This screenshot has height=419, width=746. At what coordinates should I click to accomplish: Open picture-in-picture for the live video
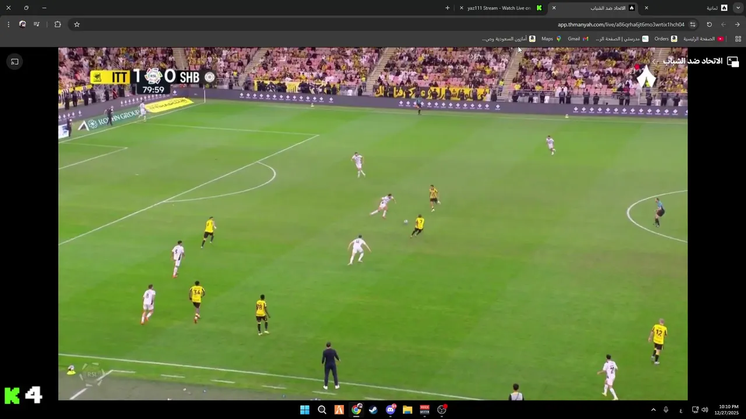tap(733, 62)
